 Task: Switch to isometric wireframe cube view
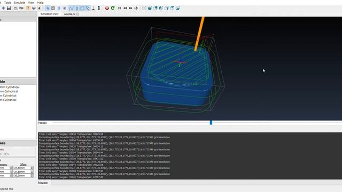144,8
